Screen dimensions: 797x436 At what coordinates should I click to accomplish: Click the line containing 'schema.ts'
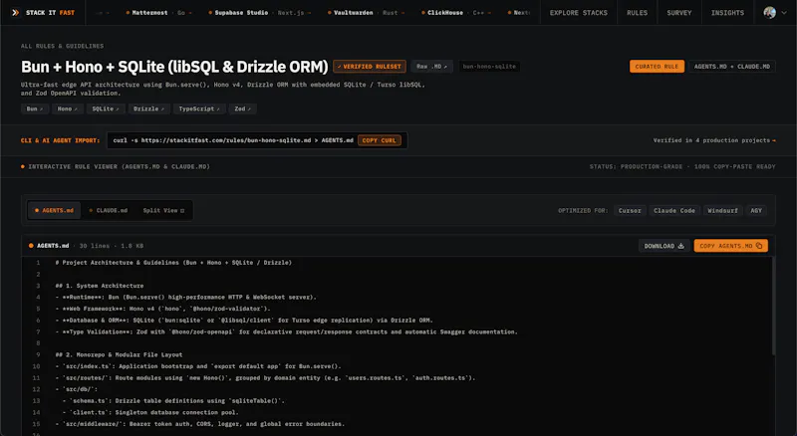173,401
